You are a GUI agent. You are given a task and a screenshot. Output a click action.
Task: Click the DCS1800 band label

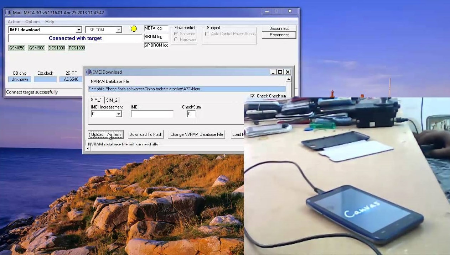point(57,48)
